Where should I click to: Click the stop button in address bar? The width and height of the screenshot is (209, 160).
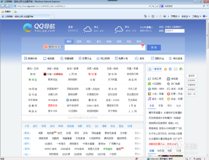coord(157,6)
